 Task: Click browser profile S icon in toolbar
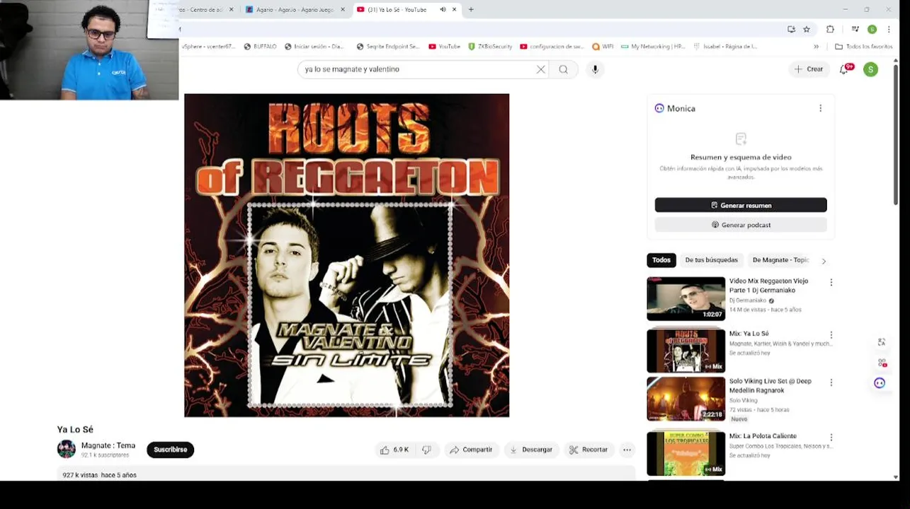click(x=872, y=29)
